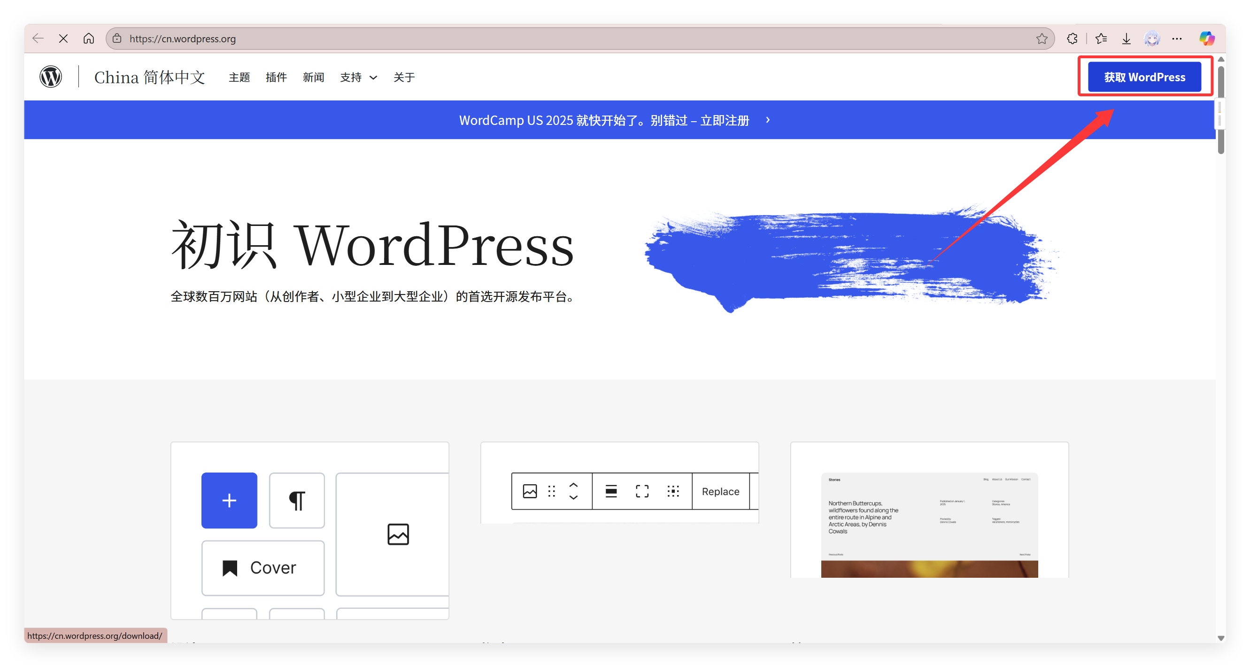Click the 获取 WordPress button
The image size is (1250, 667).
pyautogui.click(x=1144, y=77)
